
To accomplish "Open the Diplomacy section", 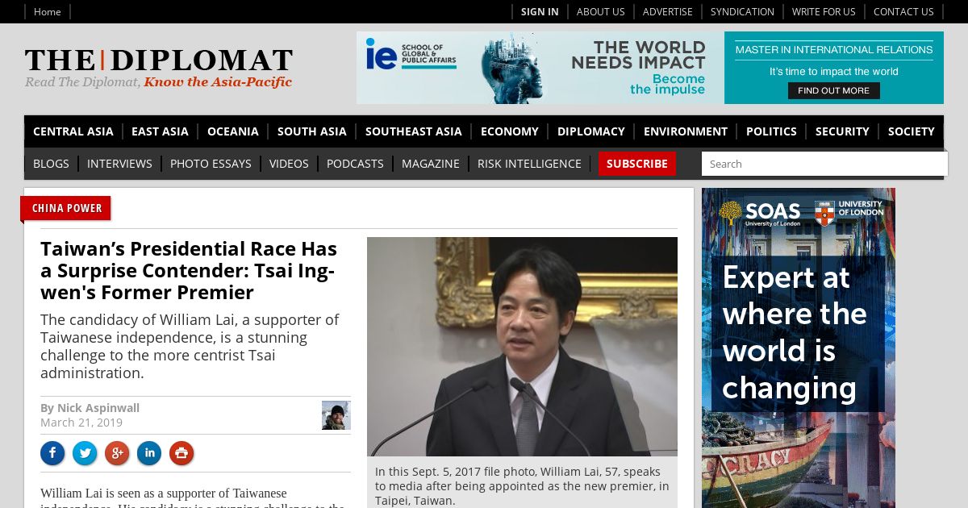I will (591, 131).
